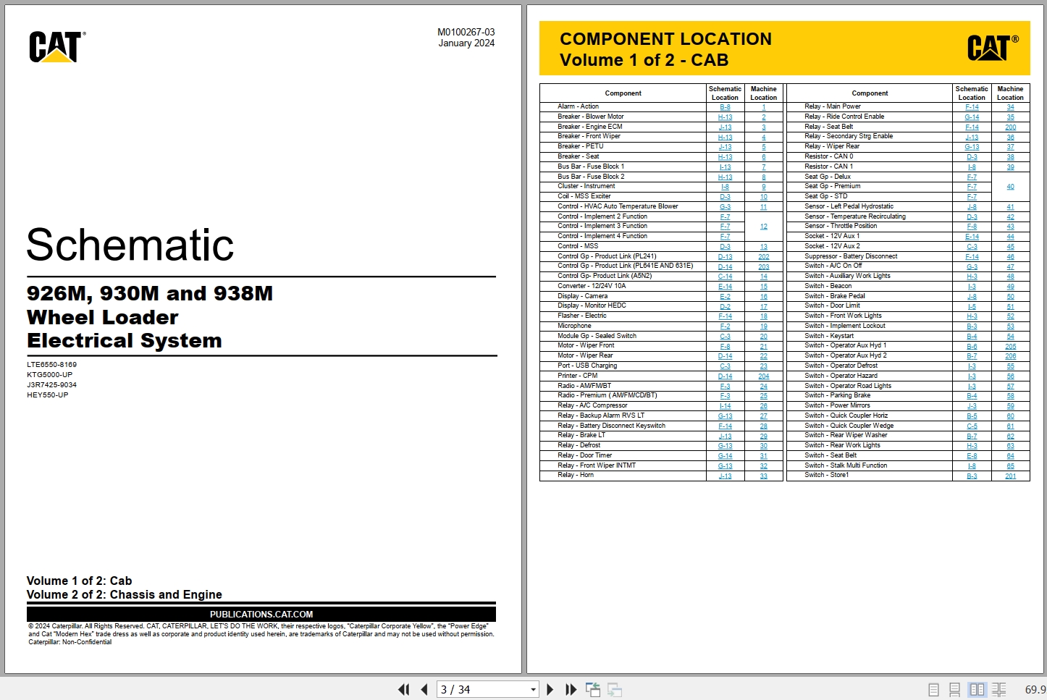Screen dimensions: 1047x700
Task: Open machine location 16 for Display - Camera
Action: point(763,297)
